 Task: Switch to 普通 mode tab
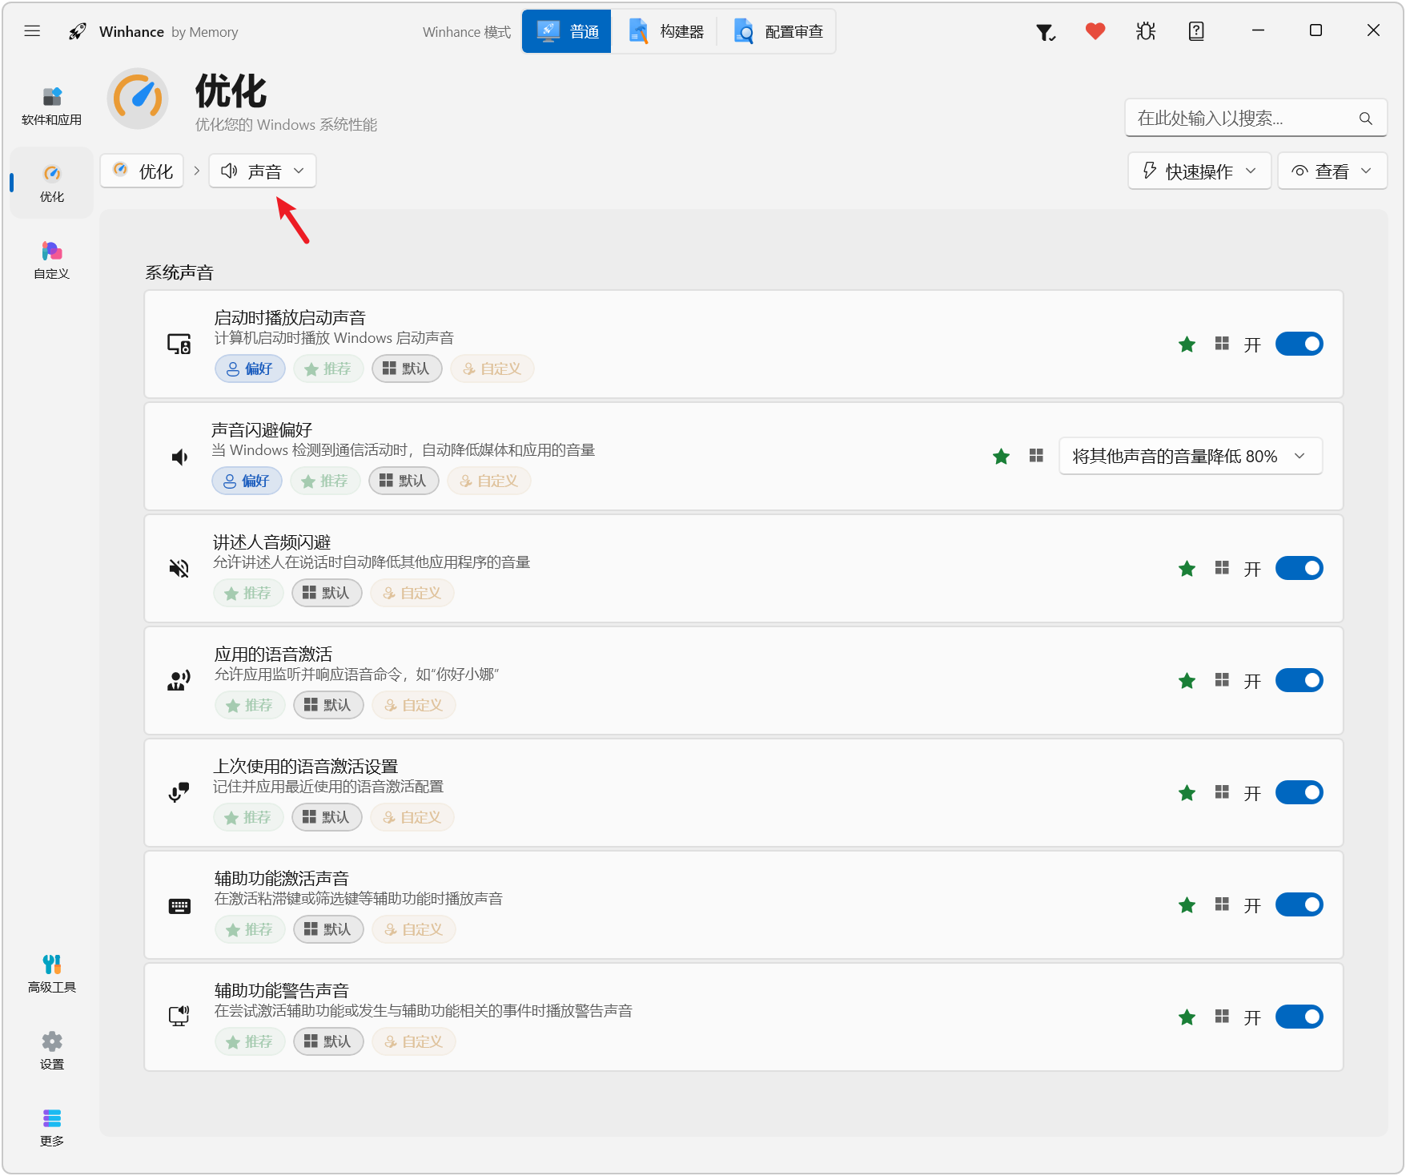click(x=568, y=31)
